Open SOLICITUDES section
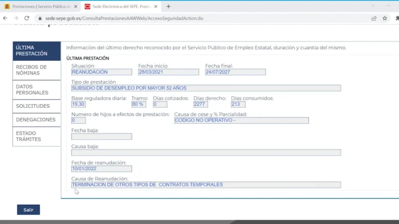 (37, 106)
